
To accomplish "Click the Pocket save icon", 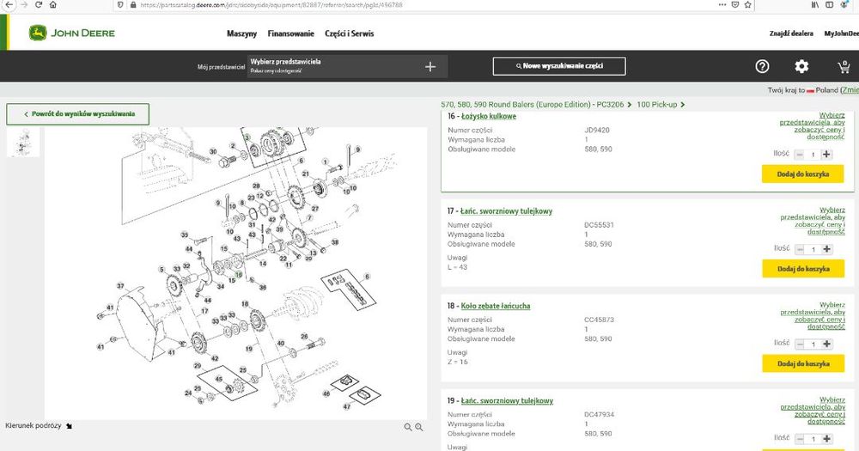I will click(735, 4).
